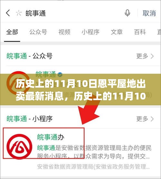Switch to the 全部 tab

pos(12,32)
